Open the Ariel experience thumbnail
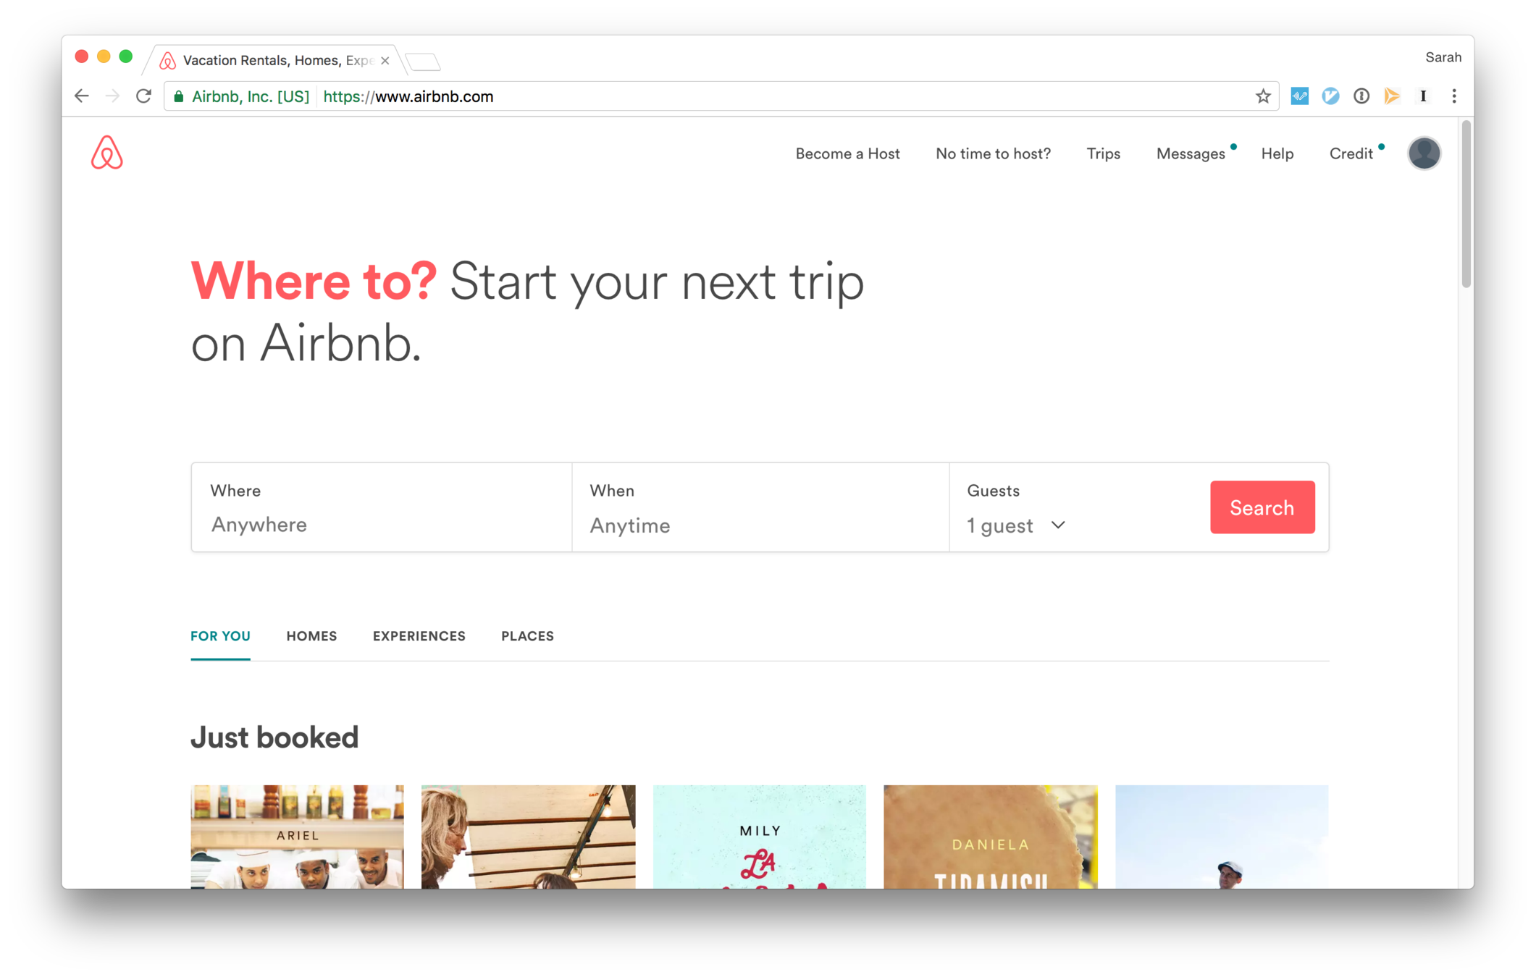This screenshot has width=1536, height=977. coord(297,837)
